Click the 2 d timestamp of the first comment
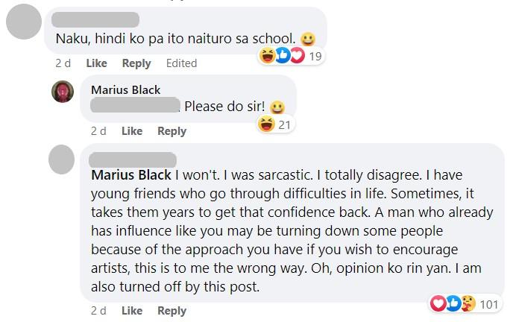 [x=63, y=63]
